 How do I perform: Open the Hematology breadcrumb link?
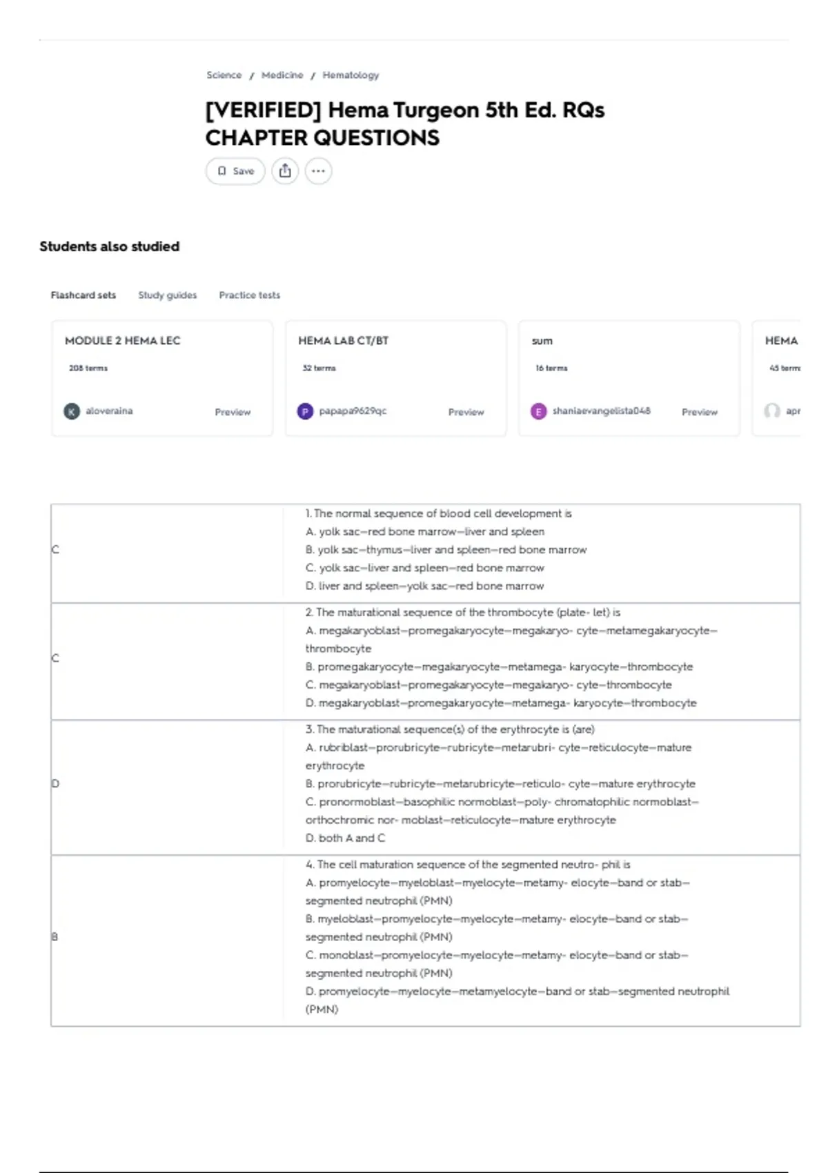tap(351, 75)
